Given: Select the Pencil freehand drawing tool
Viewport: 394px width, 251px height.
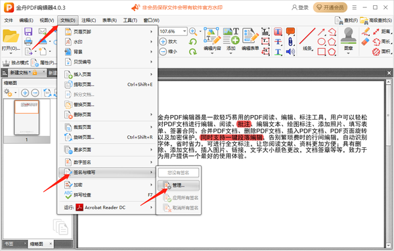Looking at the screenshot, I should coord(366,32).
